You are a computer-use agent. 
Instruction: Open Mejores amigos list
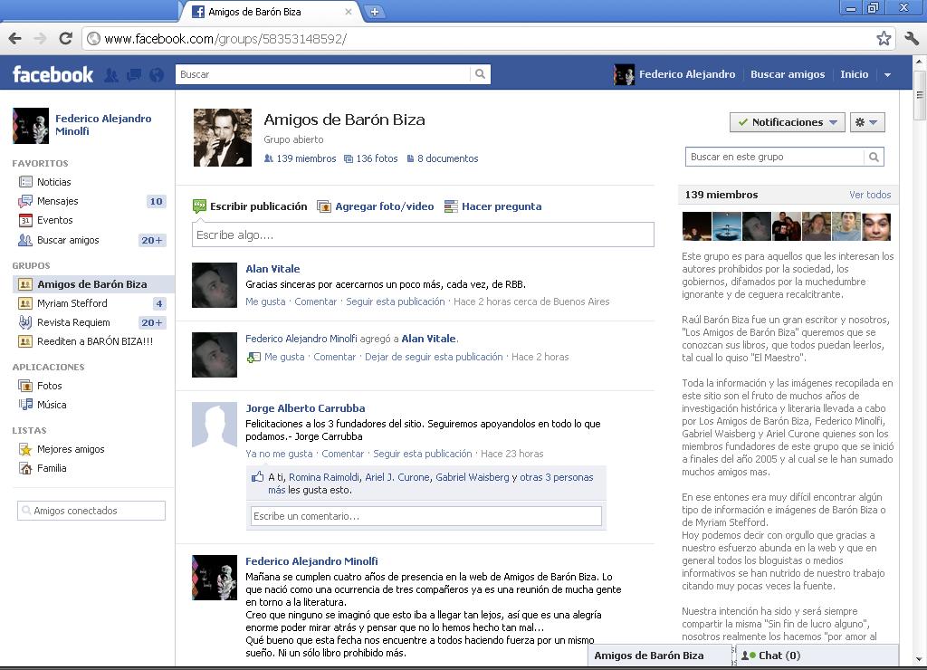pos(71,449)
